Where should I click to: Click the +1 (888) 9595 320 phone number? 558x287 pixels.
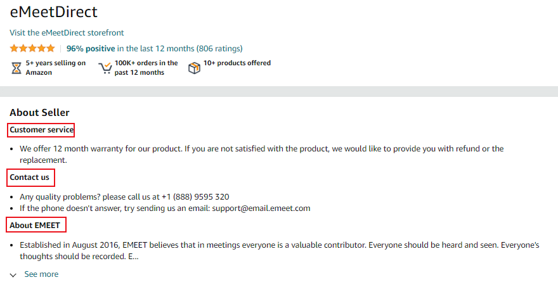(195, 196)
